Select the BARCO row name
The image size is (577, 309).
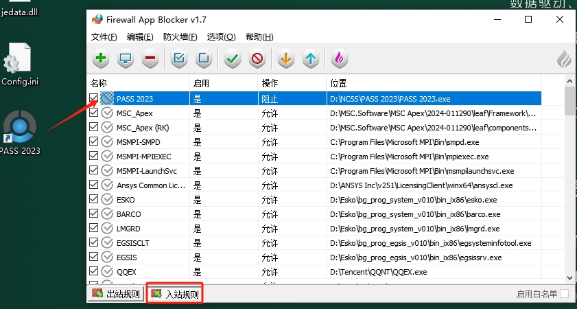[x=129, y=214]
